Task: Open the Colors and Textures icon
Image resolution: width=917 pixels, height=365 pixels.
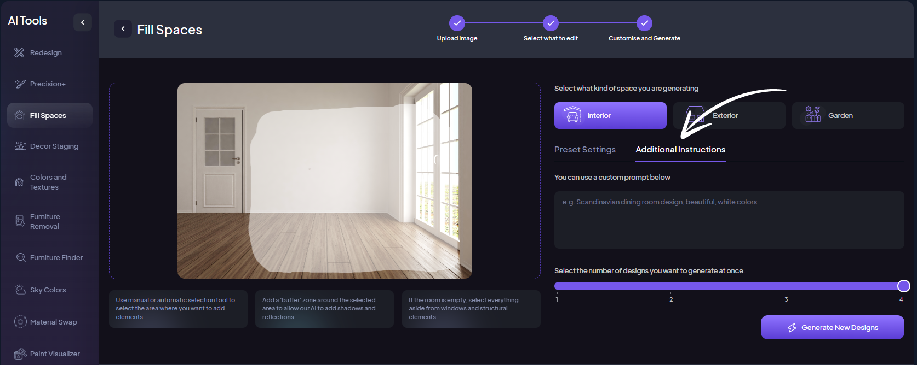Action: point(19,182)
